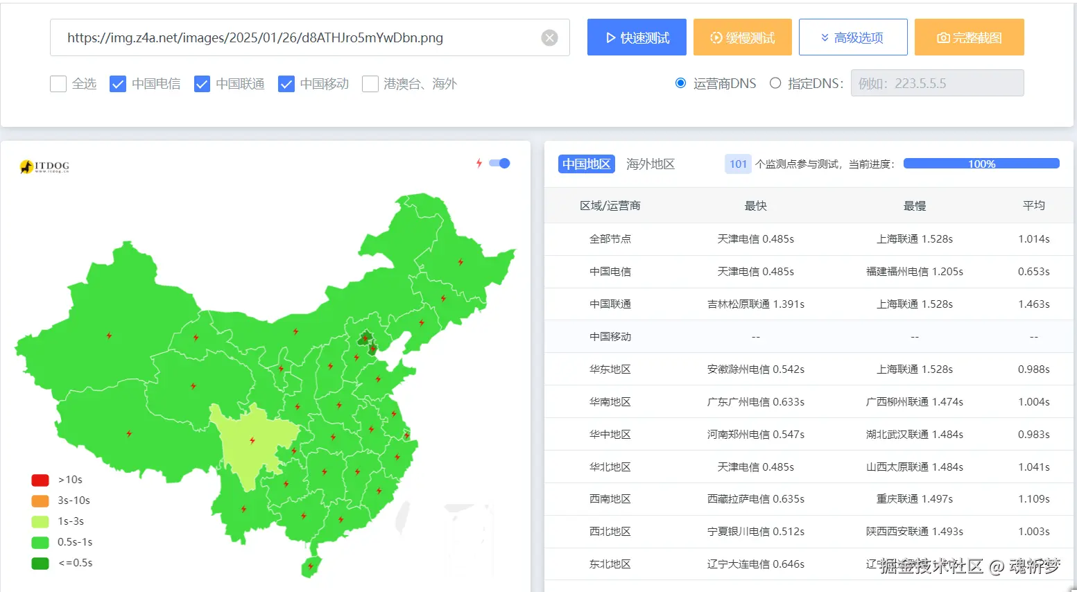Click the ITDOG logo on the map
The image size is (1077, 592).
point(45,166)
